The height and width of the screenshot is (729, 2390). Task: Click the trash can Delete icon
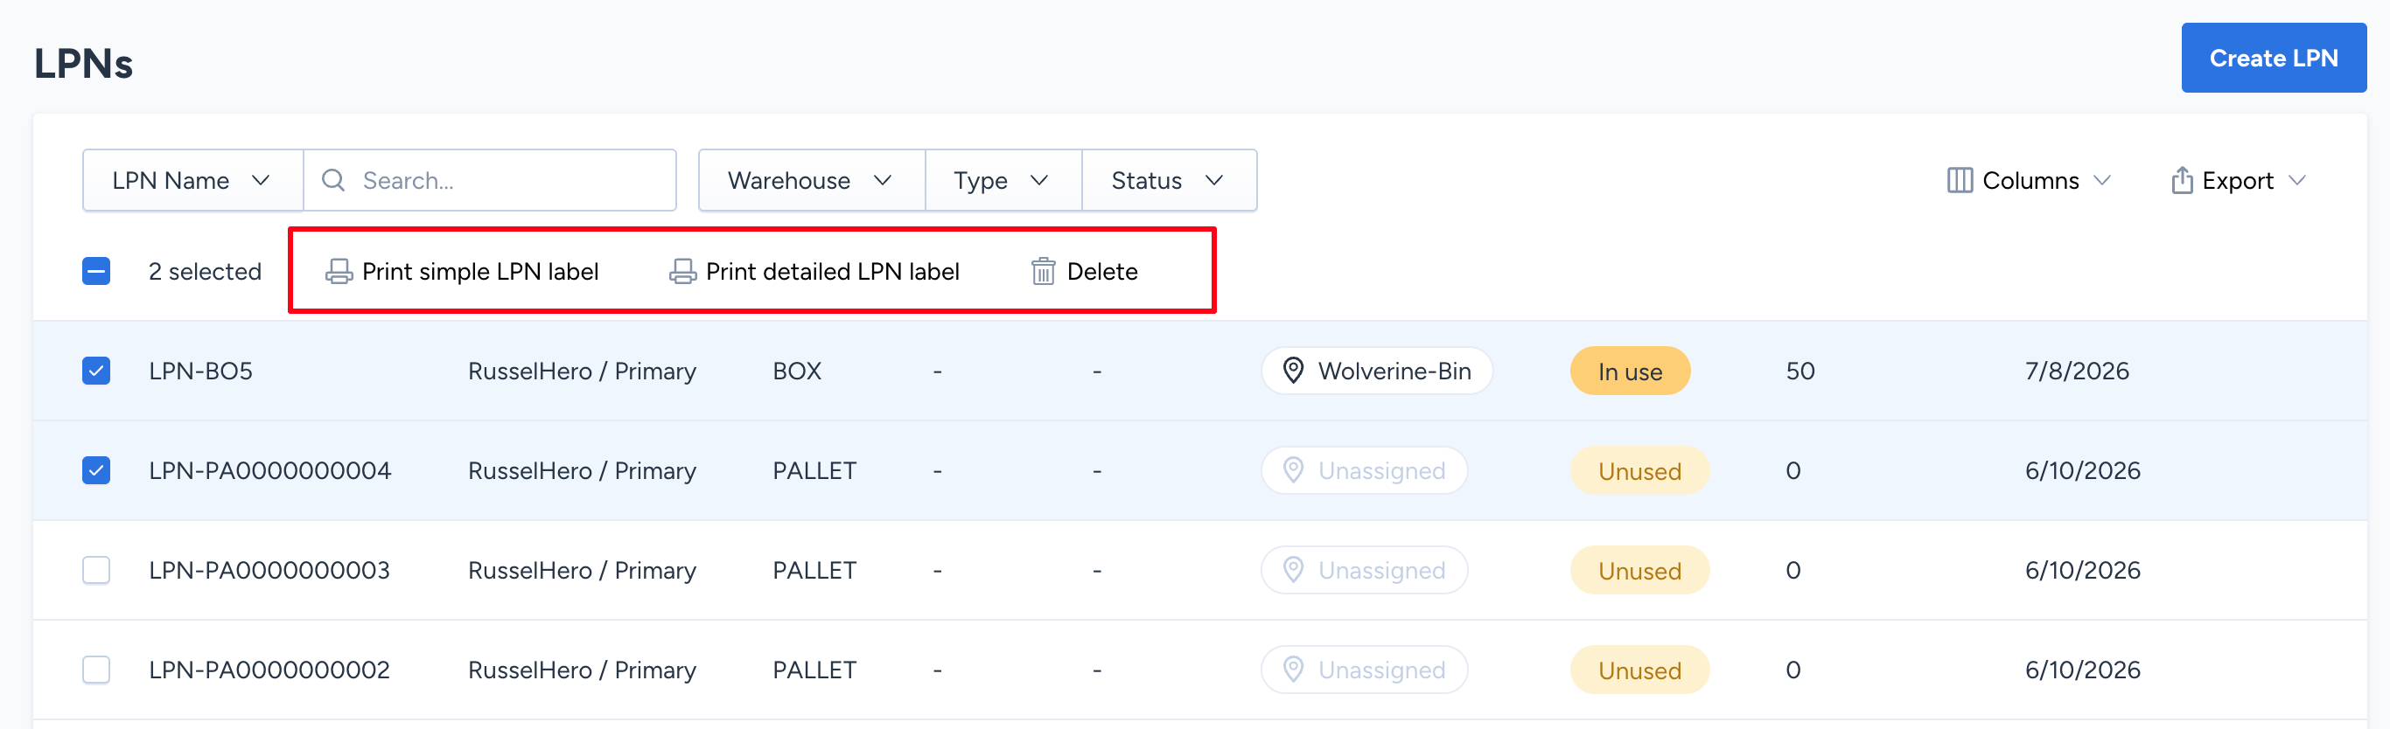[1043, 272]
